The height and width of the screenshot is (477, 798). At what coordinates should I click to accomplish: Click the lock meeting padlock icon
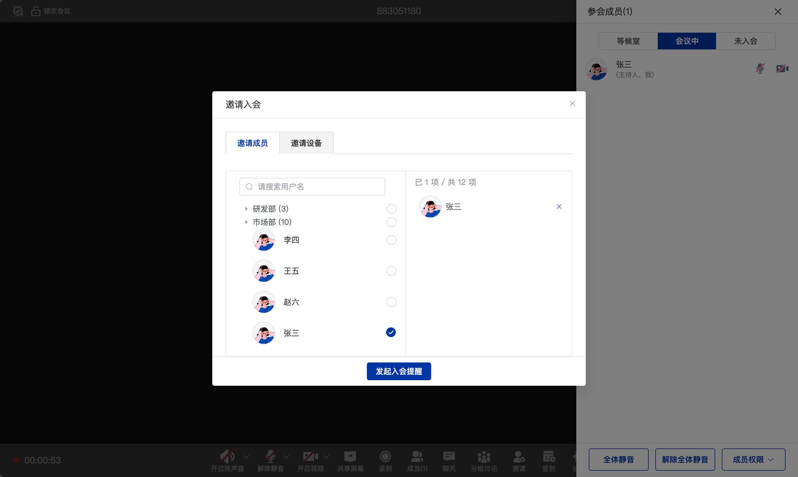[36, 11]
